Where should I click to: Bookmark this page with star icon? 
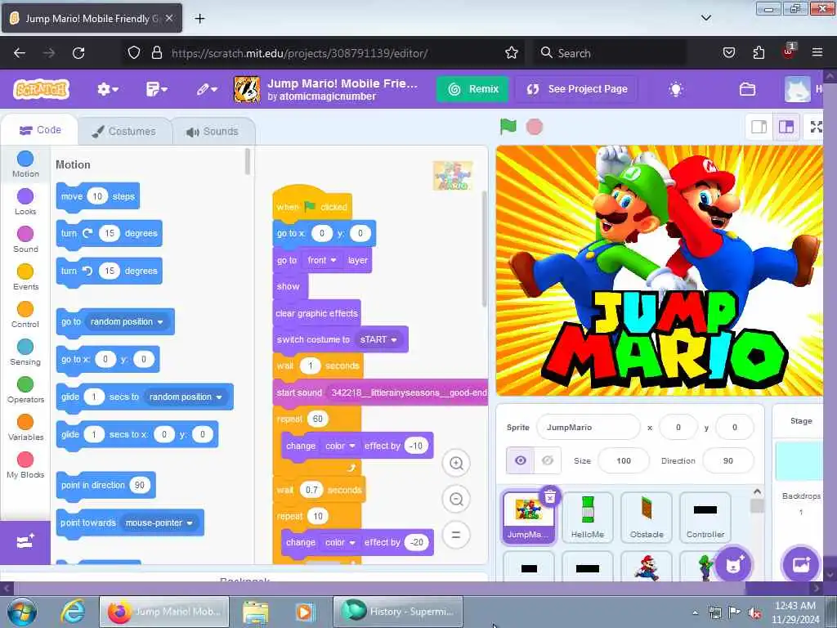coord(512,53)
